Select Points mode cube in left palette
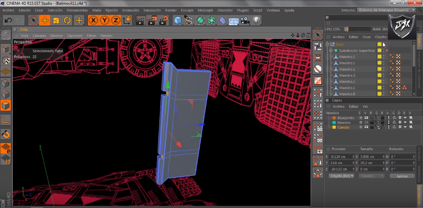The width and height of the screenshot is (423, 208). tap(6, 83)
